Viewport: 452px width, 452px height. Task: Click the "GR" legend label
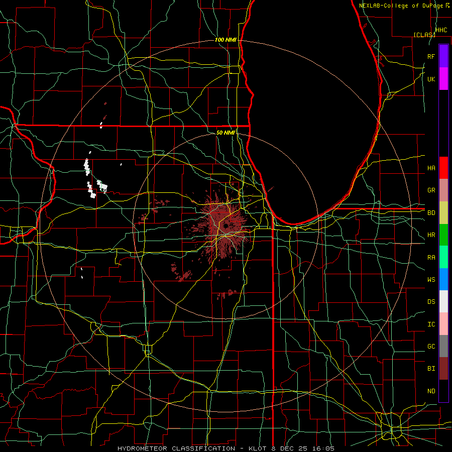(x=431, y=190)
